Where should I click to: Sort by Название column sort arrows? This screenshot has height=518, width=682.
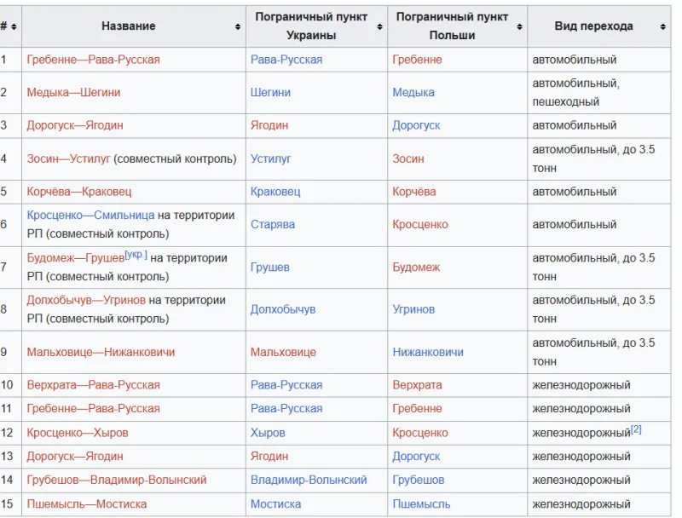tap(238, 27)
